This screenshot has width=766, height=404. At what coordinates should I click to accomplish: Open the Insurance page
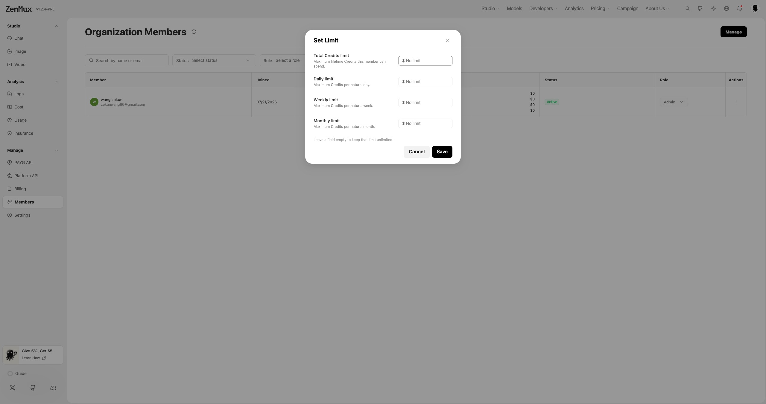33,133
